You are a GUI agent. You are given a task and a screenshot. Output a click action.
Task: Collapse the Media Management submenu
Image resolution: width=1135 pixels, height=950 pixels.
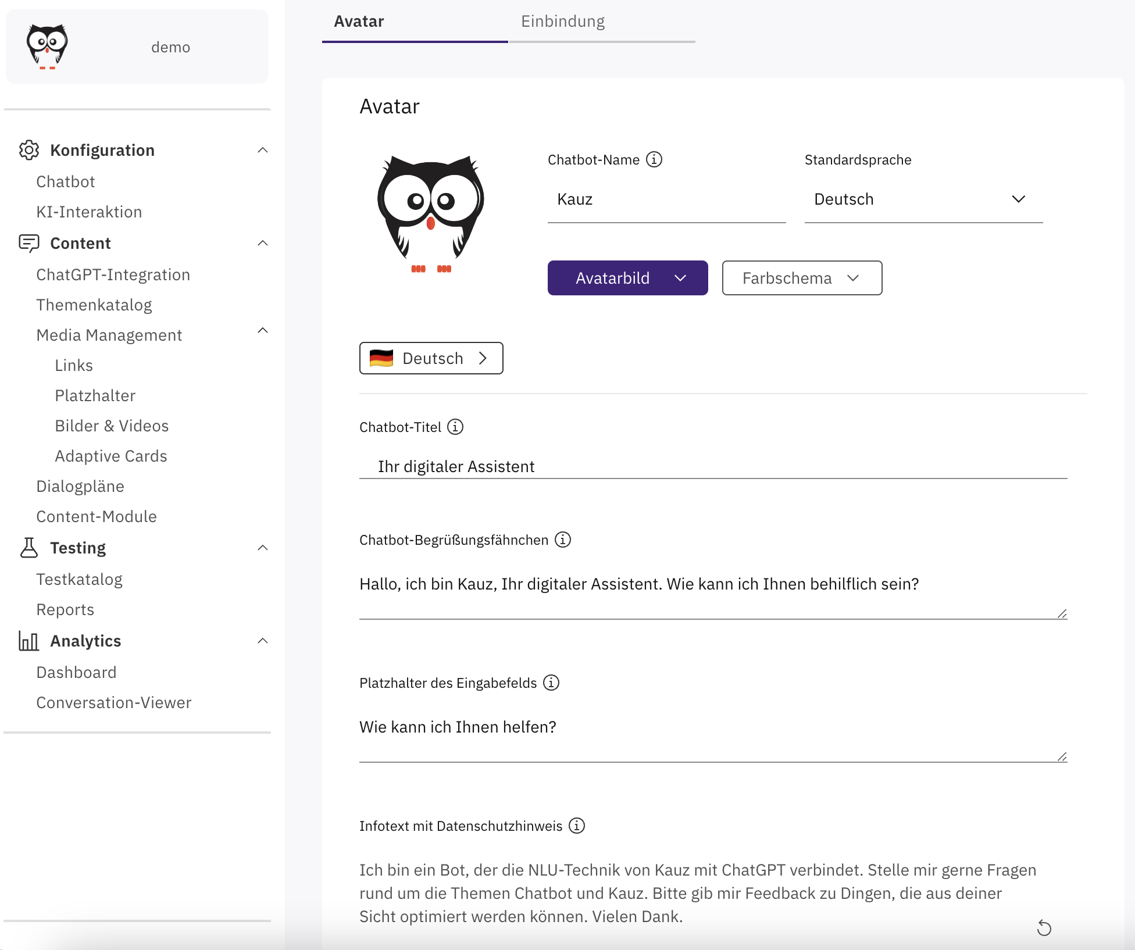263,330
